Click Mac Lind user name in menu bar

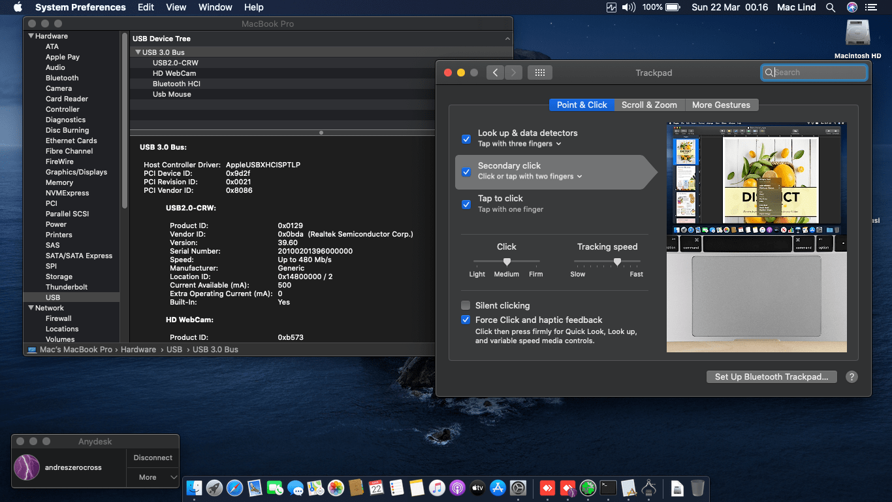coord(796,7)
